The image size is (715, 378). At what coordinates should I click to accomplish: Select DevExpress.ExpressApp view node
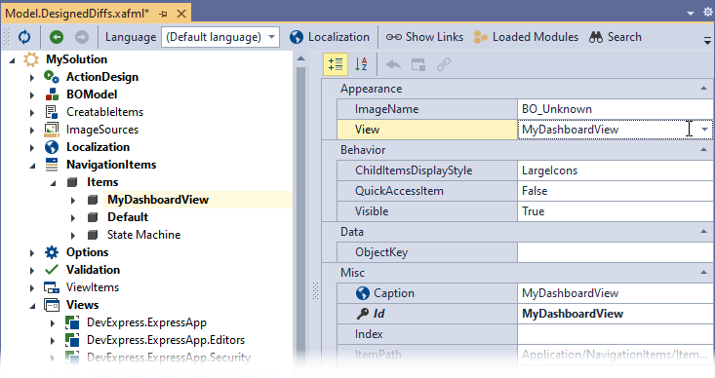pos(146,322)
